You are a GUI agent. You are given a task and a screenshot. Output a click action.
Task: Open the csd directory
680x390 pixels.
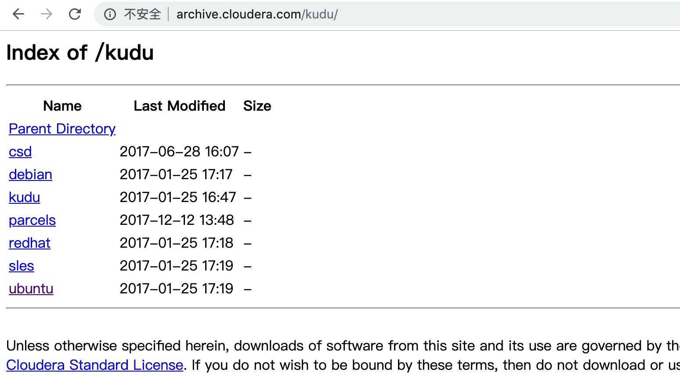pos(20,152)
